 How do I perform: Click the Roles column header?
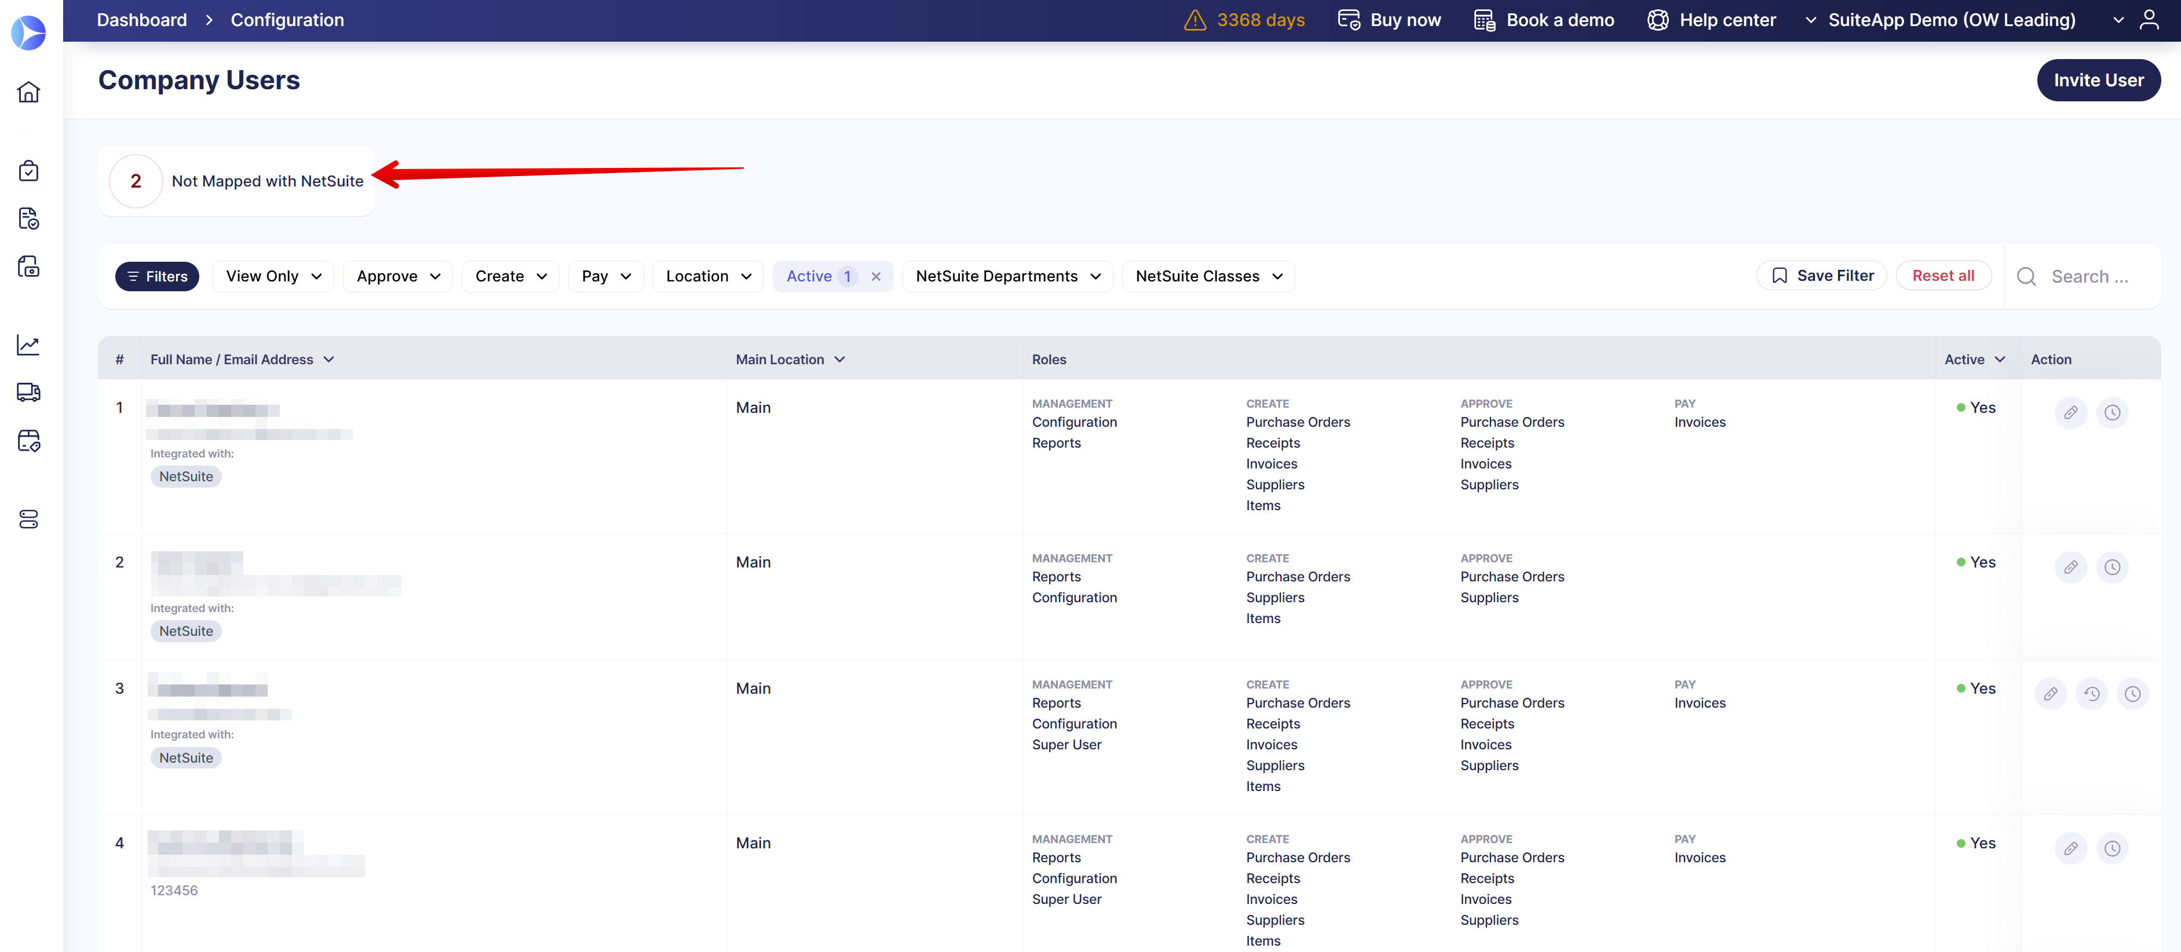(1048, 360)
